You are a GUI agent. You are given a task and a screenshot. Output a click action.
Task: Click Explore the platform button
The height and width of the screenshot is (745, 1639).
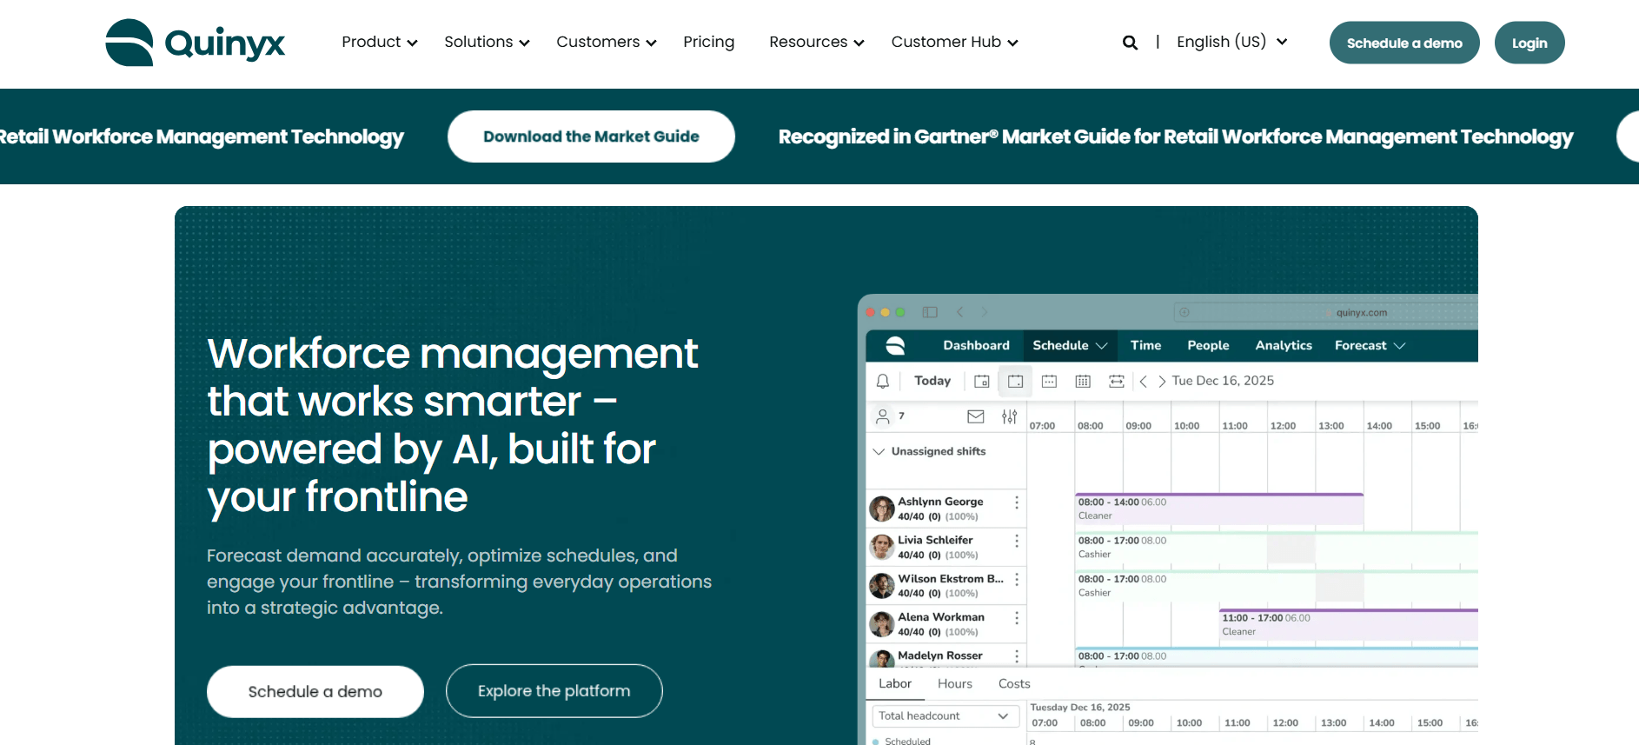(554, 691)
